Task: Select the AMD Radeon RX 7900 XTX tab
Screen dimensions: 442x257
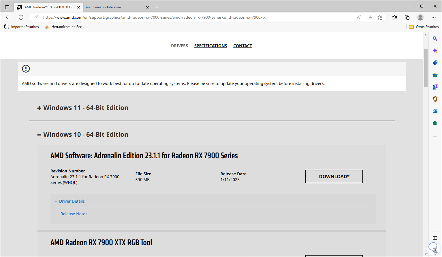Action: pos(48,7)
